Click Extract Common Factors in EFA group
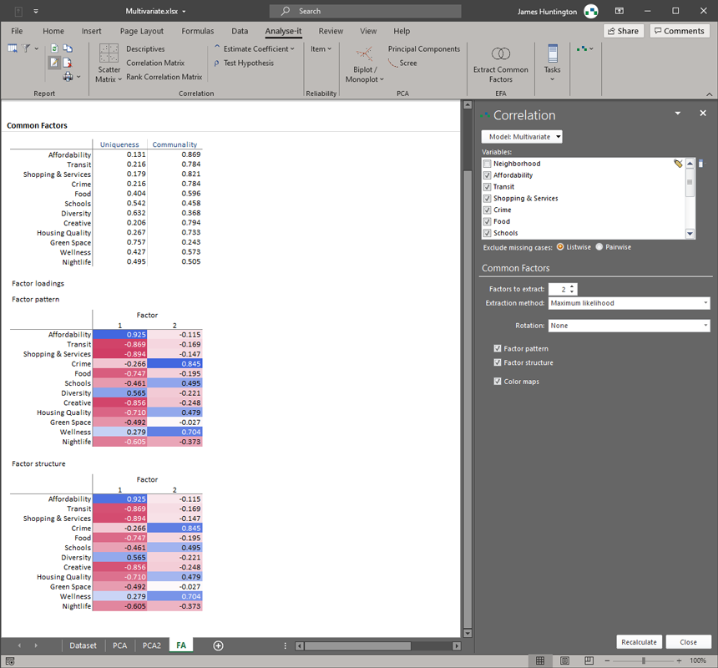718x668 pixels. pos(500,63)
